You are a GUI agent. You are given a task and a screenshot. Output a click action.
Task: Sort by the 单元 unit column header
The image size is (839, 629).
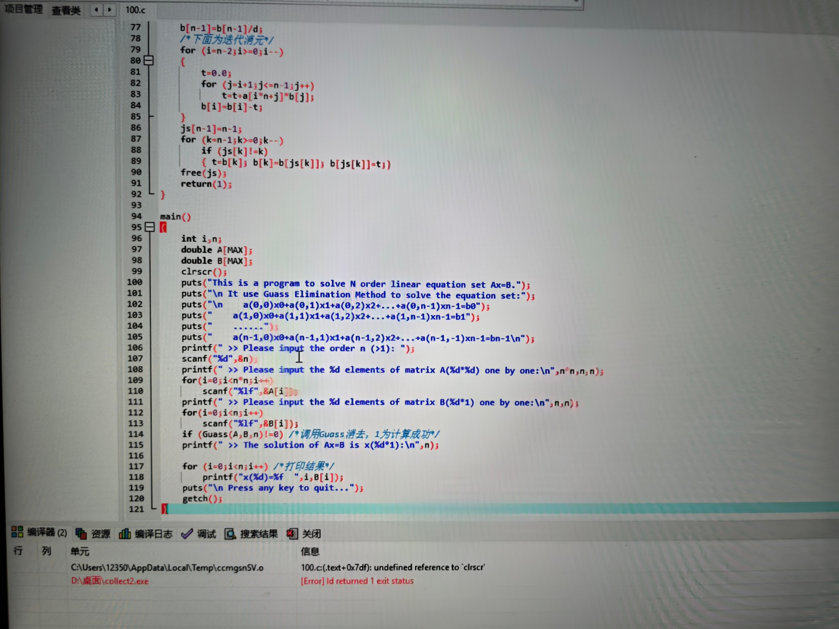pos(80,552)
